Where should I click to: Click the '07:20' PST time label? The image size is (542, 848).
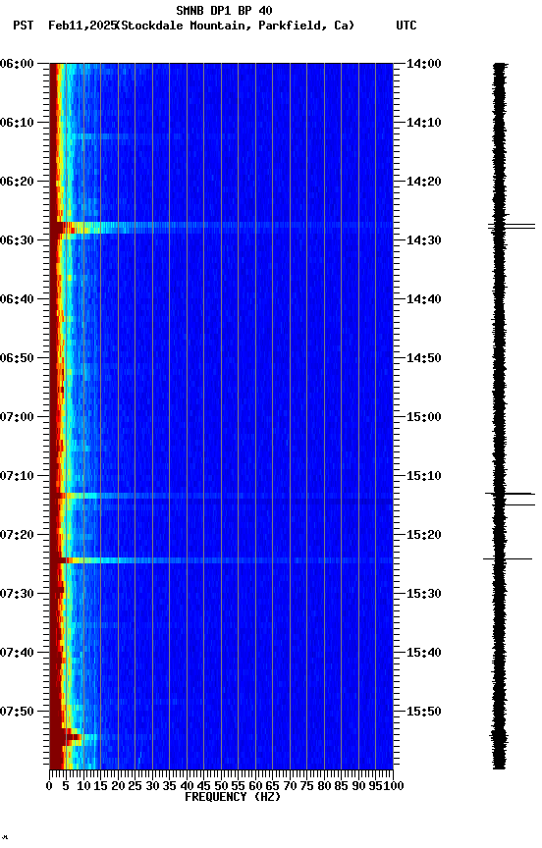[x=17, y=536]
